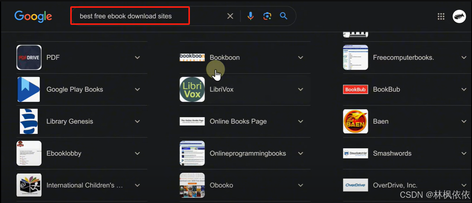Open Google Lens image search
Viewport: 472px width, 203px height.
click(267, 16)
